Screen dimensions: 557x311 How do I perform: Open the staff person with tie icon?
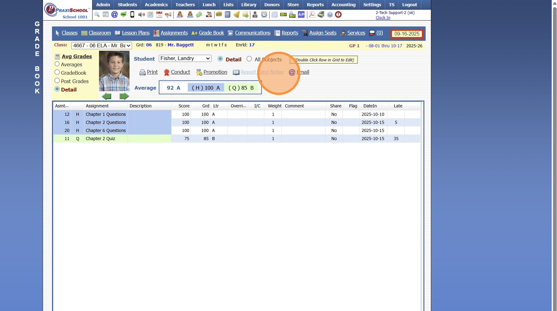pyautogui.click(x=255, y=15)
